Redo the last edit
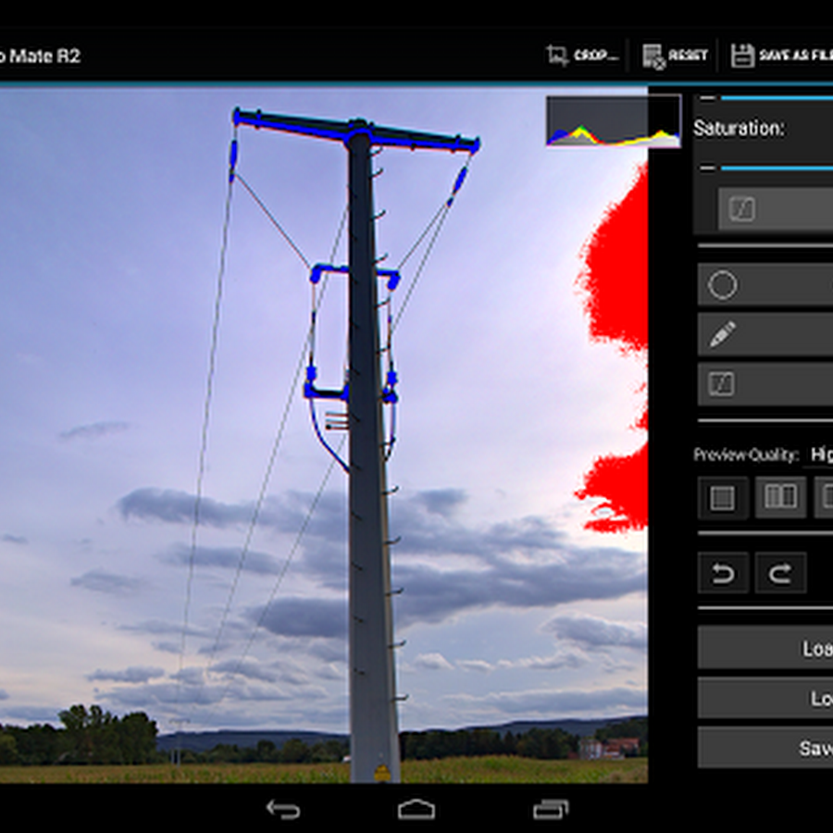The height and width of the screenshot is (833, 833). [780, 573]
